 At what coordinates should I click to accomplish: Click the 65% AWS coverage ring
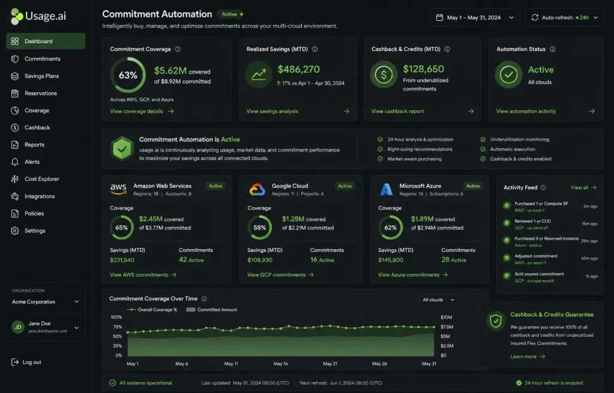(121, 228)
